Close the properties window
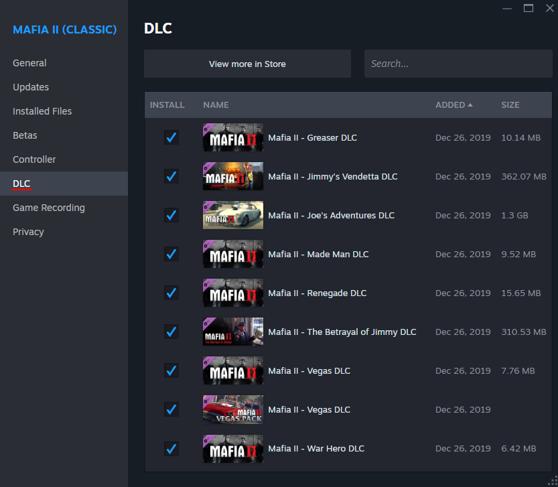The image size is (558, 487). [550, 8]
